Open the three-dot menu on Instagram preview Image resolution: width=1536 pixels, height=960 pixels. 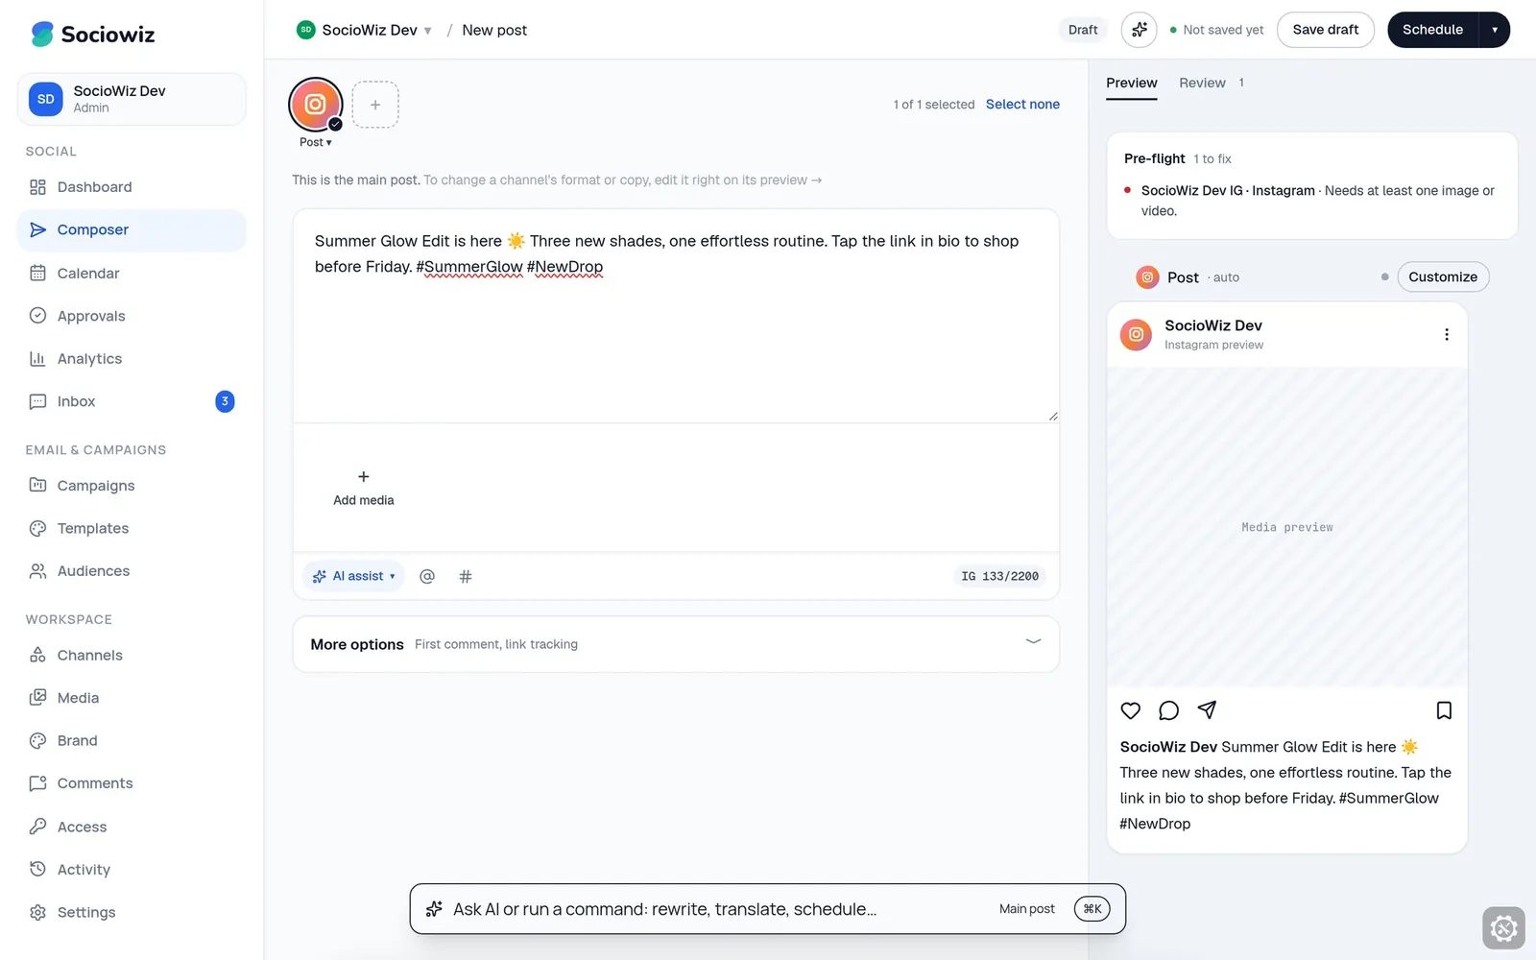[x=1447, y=334]
